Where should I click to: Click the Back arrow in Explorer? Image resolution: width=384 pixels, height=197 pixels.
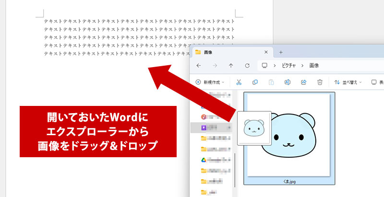coord(199,66)
